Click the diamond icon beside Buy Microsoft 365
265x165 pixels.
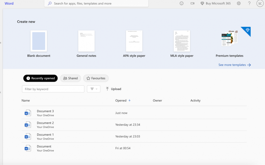[x=202, y=3]
